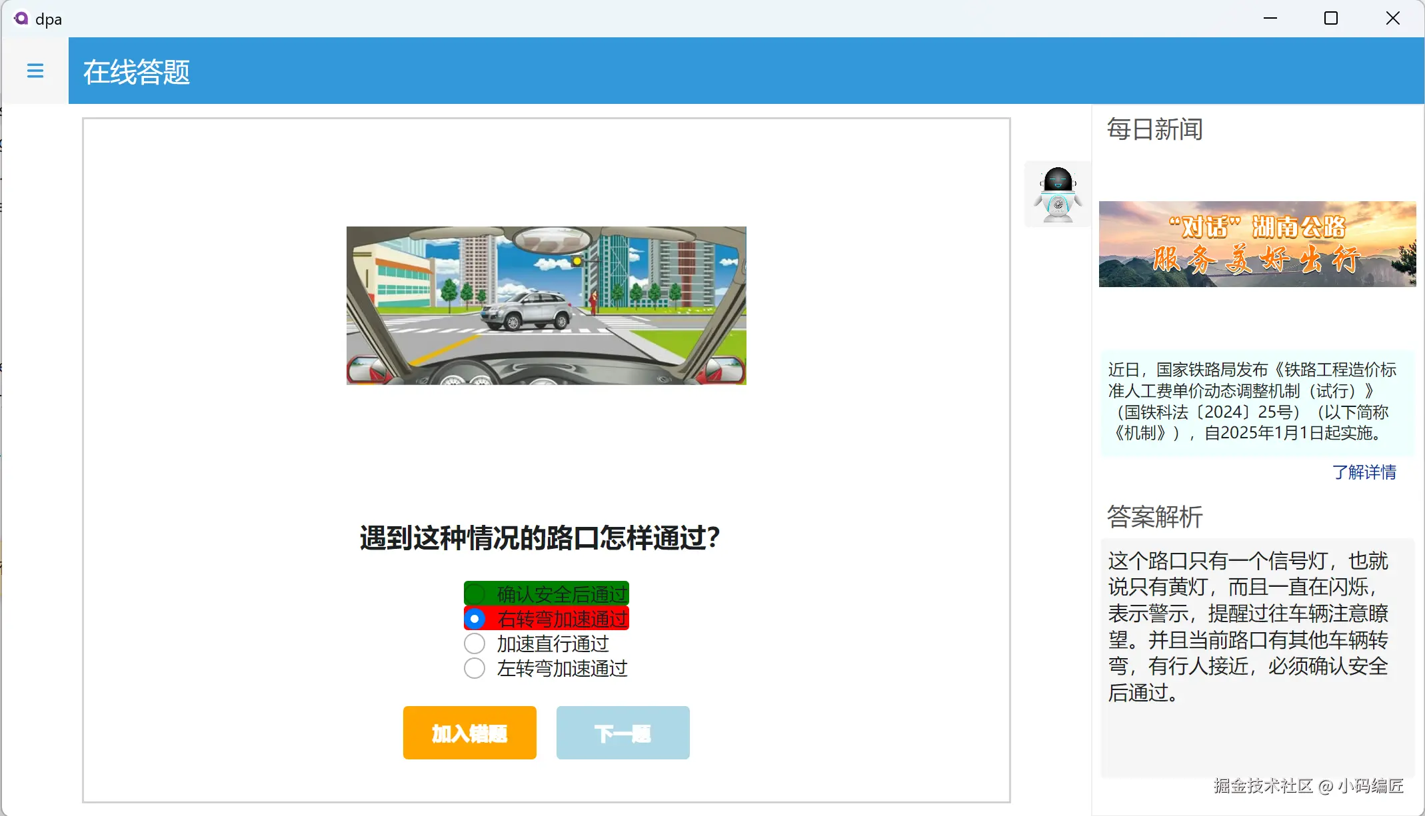1425x816 pixels.
Task: Select answer 加速直行通过
Action: click(475, 643)
